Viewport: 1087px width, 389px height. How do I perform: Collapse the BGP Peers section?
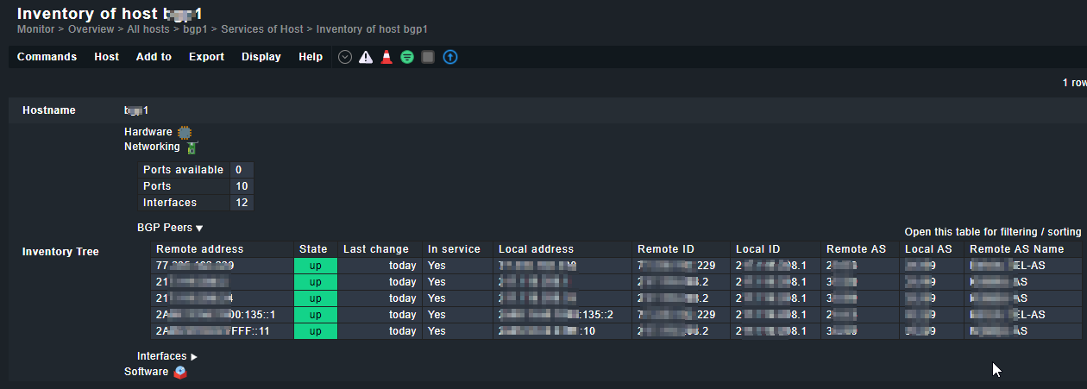tap(170, 228)
